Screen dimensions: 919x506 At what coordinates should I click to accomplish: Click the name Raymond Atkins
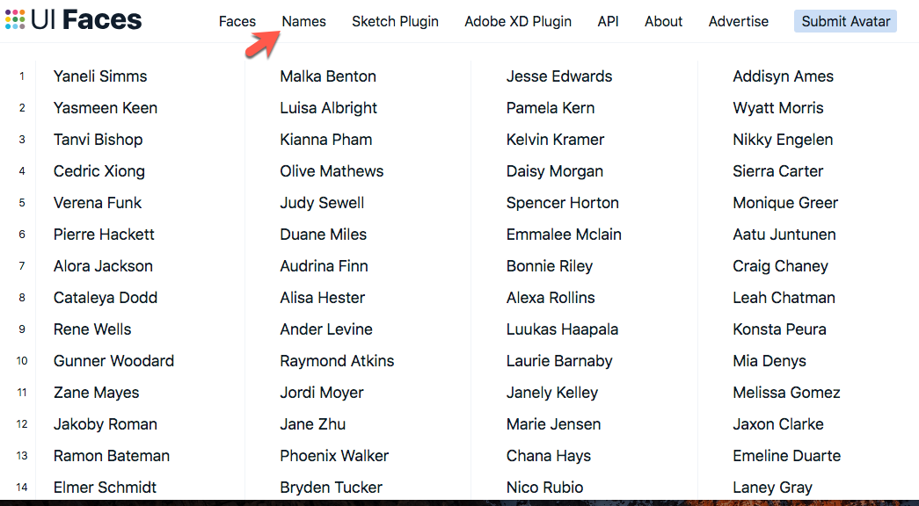[x=337, y=361]
